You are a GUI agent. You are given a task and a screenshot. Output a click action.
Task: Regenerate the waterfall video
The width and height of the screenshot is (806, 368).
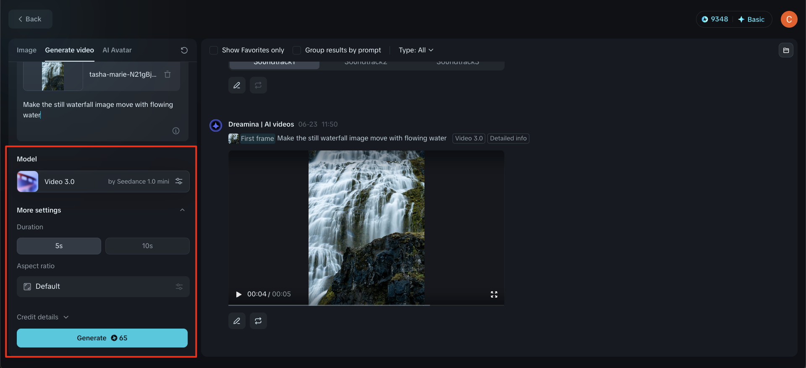(258, 321)
